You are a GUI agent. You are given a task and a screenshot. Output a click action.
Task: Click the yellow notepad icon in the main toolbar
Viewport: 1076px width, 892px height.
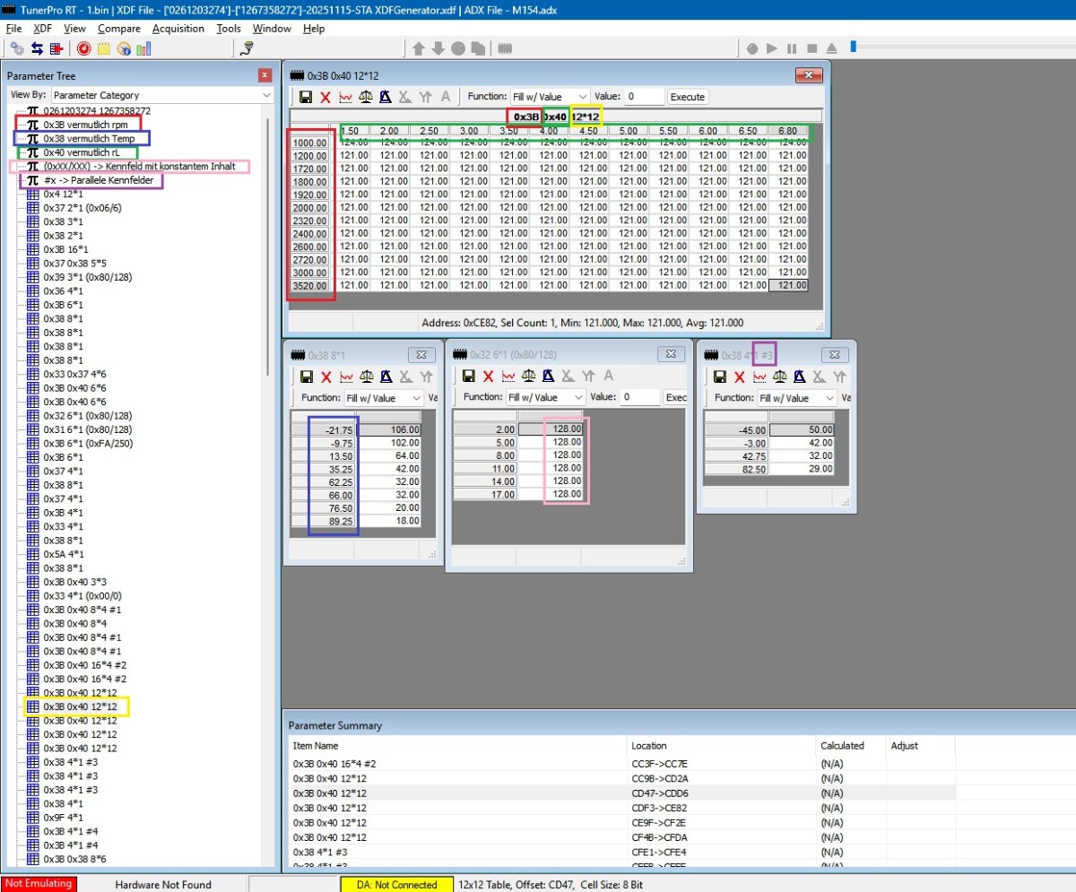click(104, 48)
